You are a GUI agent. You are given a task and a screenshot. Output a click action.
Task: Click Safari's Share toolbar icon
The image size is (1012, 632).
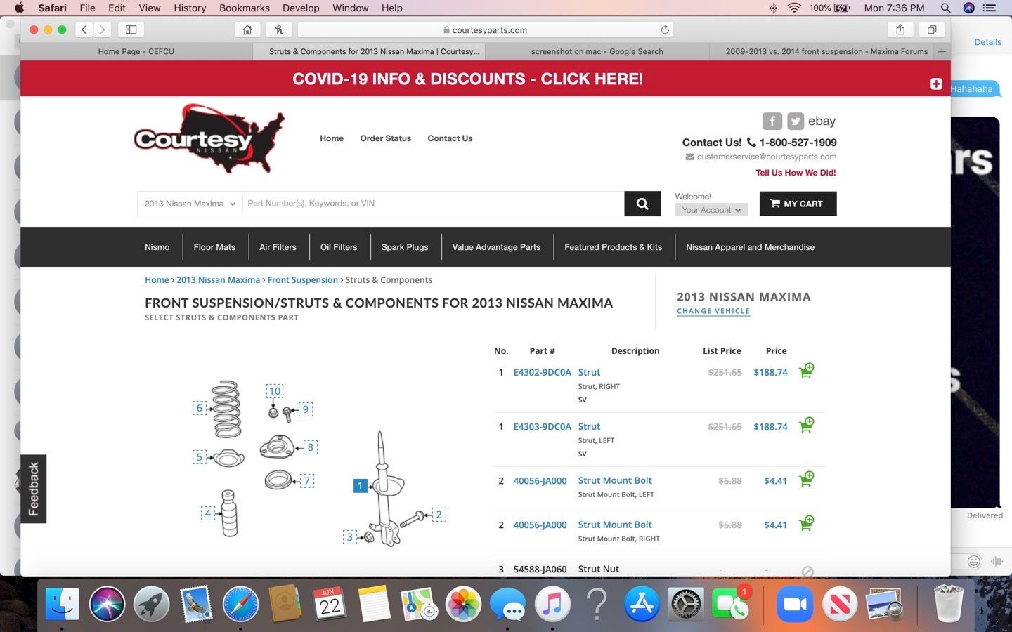click(x=900, y=29)
